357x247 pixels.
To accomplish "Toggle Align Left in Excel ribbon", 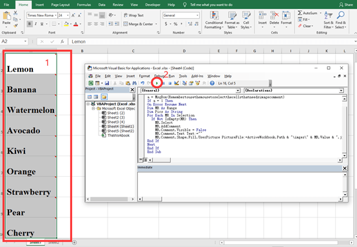I will click(90, 24).
